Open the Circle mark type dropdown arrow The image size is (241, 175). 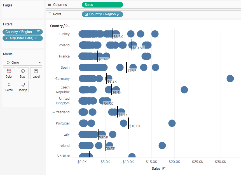click(x=39, y=63)
